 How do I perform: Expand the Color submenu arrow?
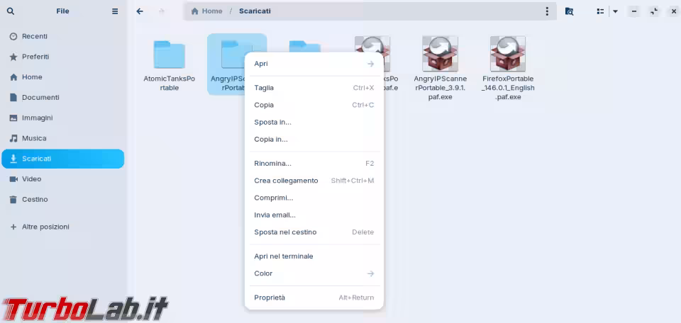[370, 273]
